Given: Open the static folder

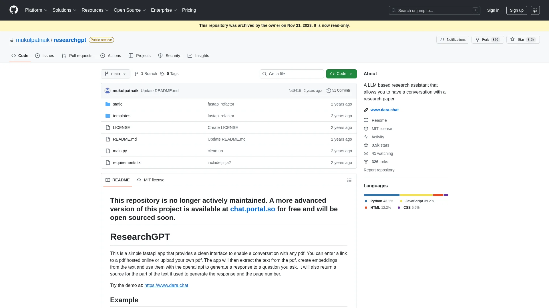Looking at the screenshot, I should coord(117,104).
